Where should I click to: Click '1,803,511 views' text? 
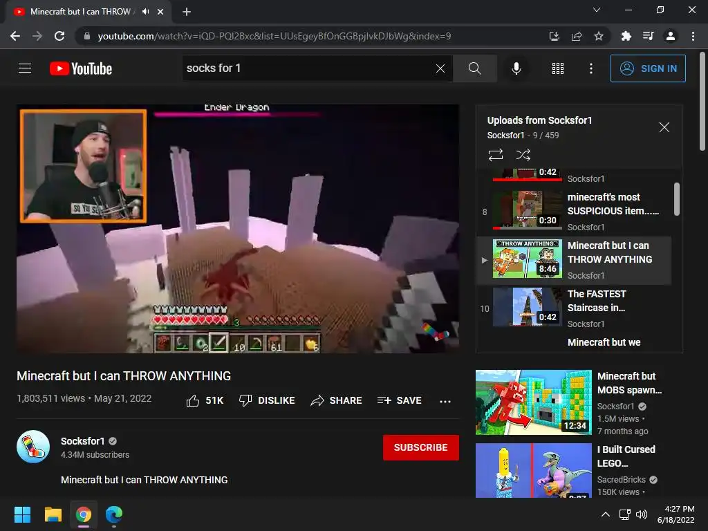[50, 398]
